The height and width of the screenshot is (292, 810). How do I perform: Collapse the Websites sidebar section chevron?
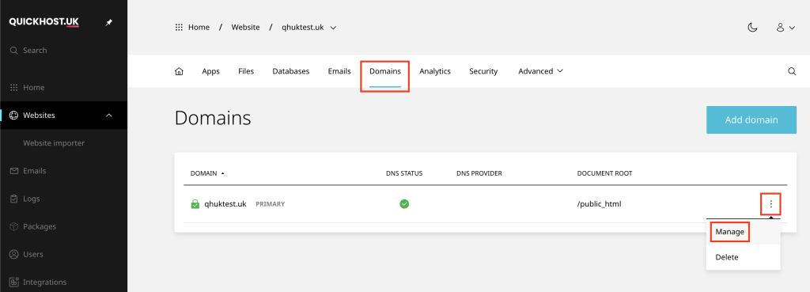coord(108,116)
